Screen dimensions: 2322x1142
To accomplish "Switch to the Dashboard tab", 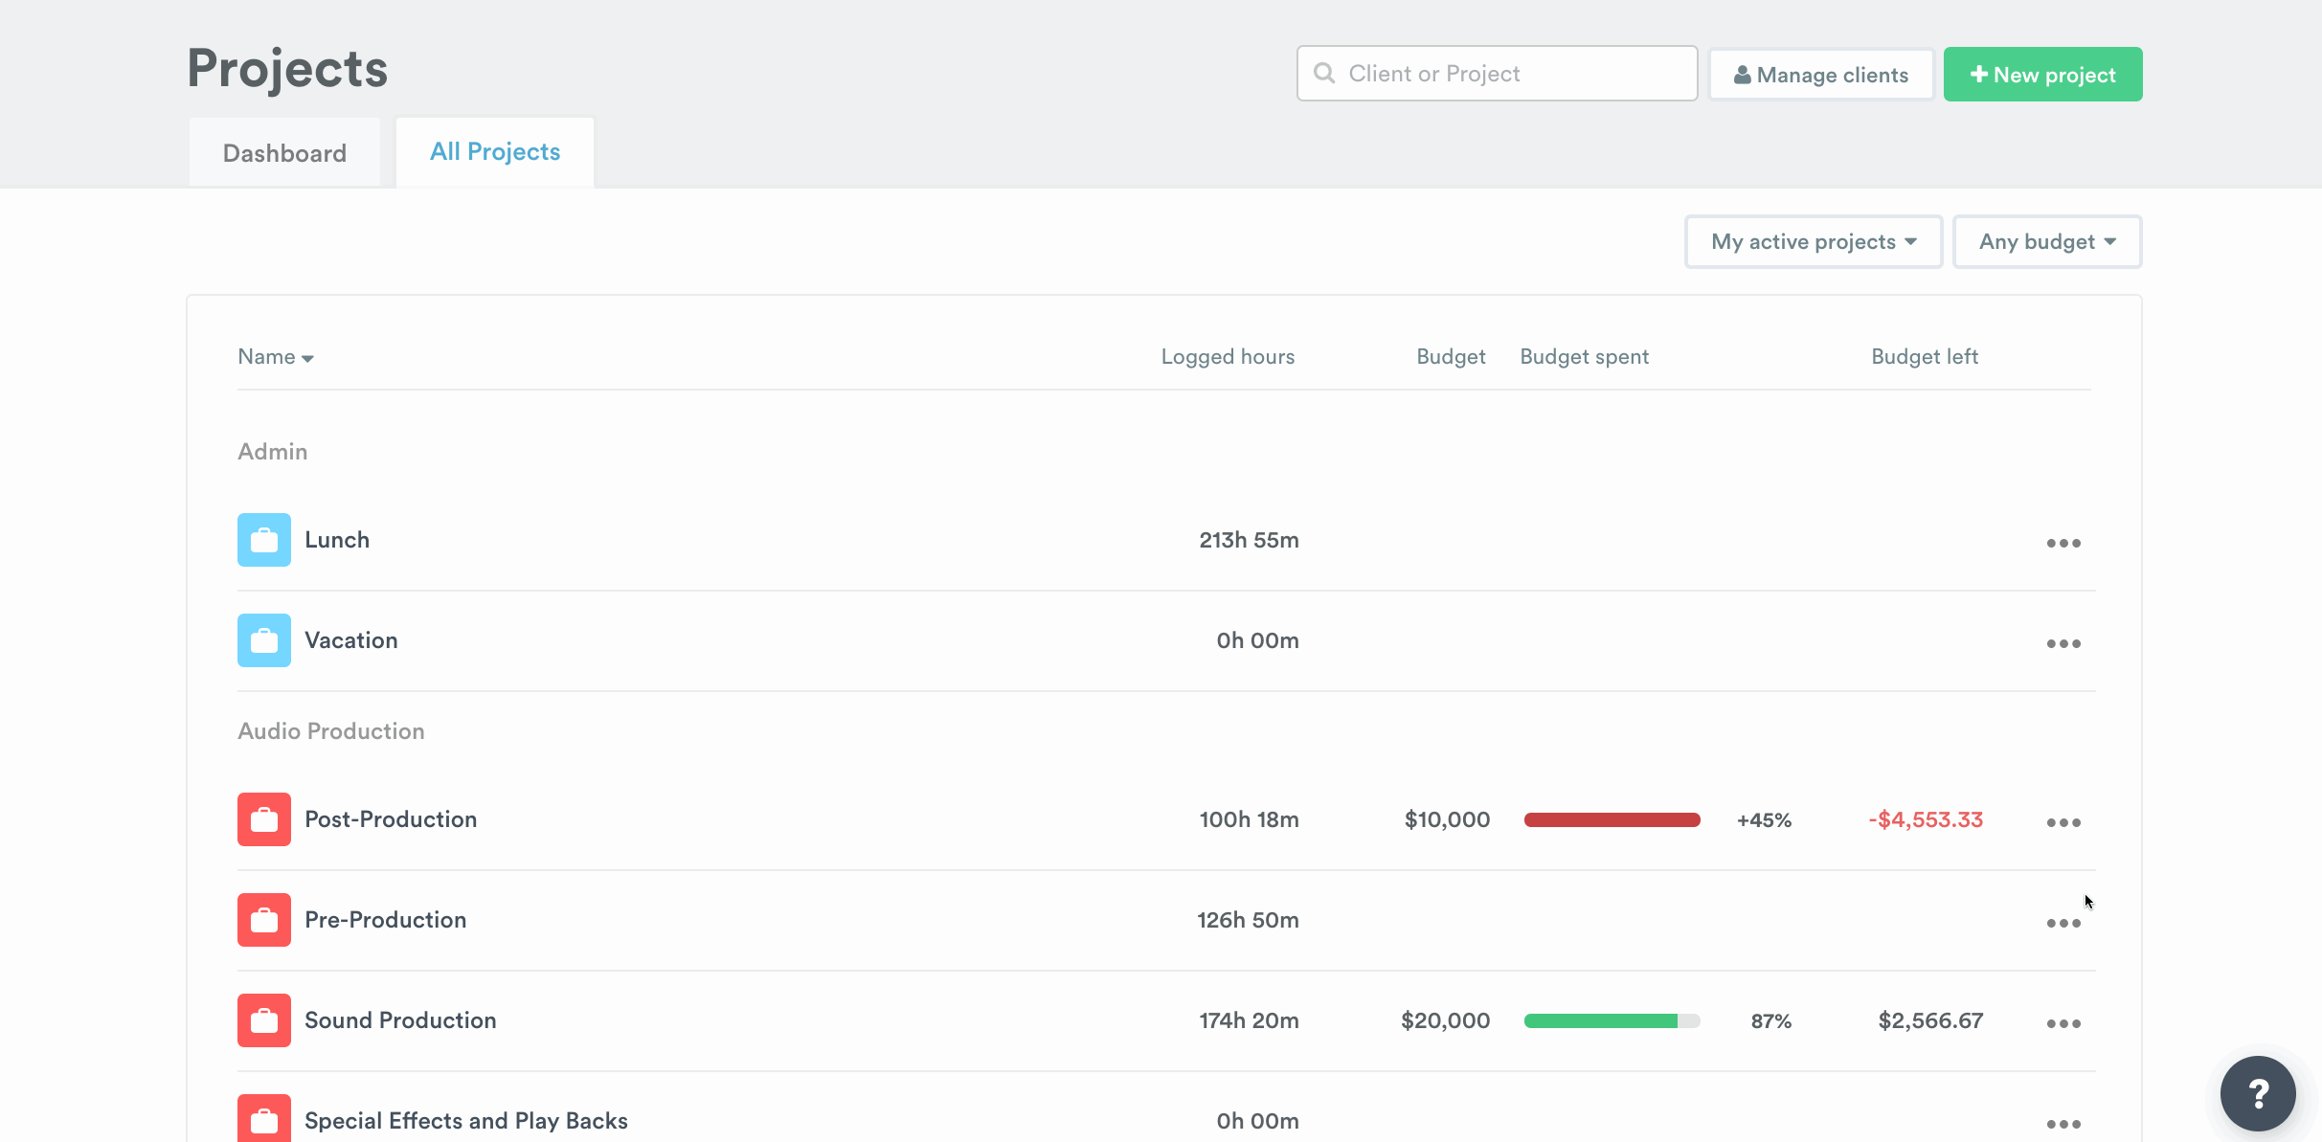I will [284, 152].
